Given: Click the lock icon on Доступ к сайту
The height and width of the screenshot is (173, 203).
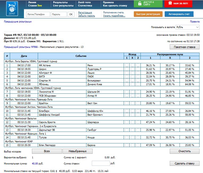Looking at the screenshot, I should [x=140, y=4].
